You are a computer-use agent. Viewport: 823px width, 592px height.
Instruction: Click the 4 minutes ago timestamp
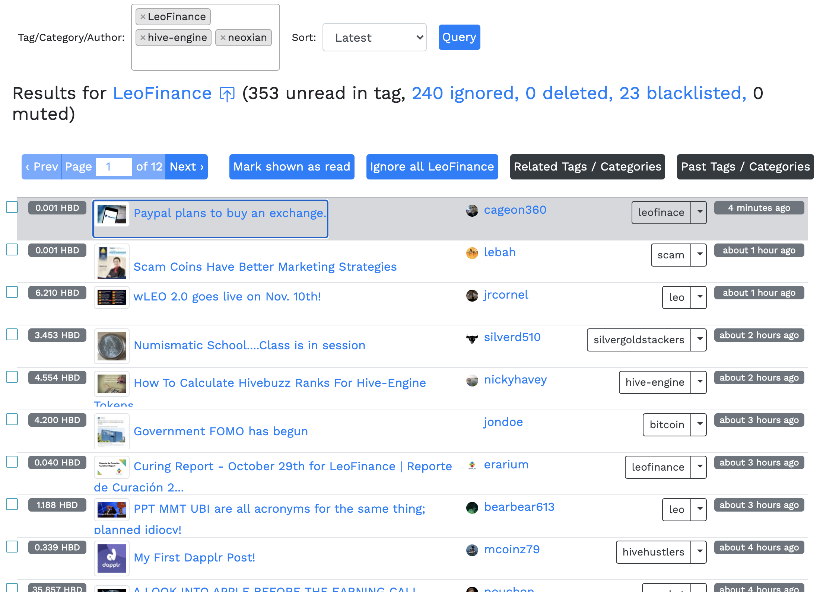(x=759, y=208)
